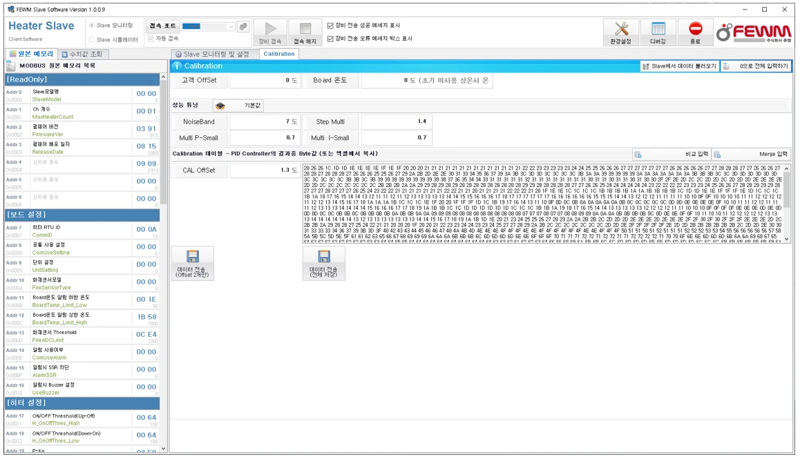The image size is (800, 459).
Task: Click the 접속 해지 stop icon
Action: [x=305, y=28]
